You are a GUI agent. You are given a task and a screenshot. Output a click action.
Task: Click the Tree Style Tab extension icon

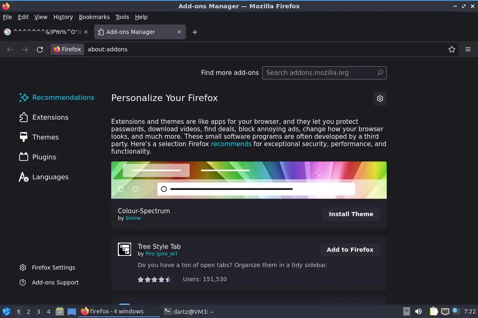tap(124, 249)
